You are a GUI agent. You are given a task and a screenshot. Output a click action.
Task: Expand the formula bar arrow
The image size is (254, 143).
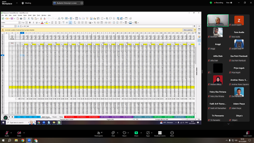pyautogui.click(x=194, y=26)
